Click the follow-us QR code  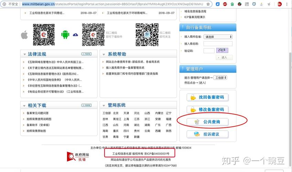(147, 35)
